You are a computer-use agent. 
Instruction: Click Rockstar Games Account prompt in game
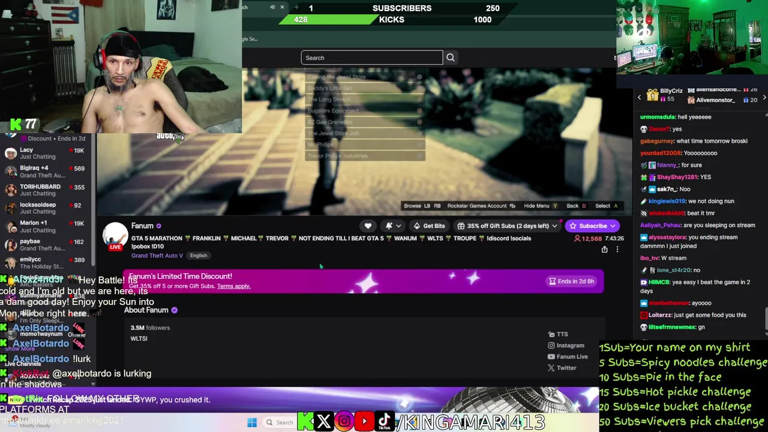pos(481,206)
